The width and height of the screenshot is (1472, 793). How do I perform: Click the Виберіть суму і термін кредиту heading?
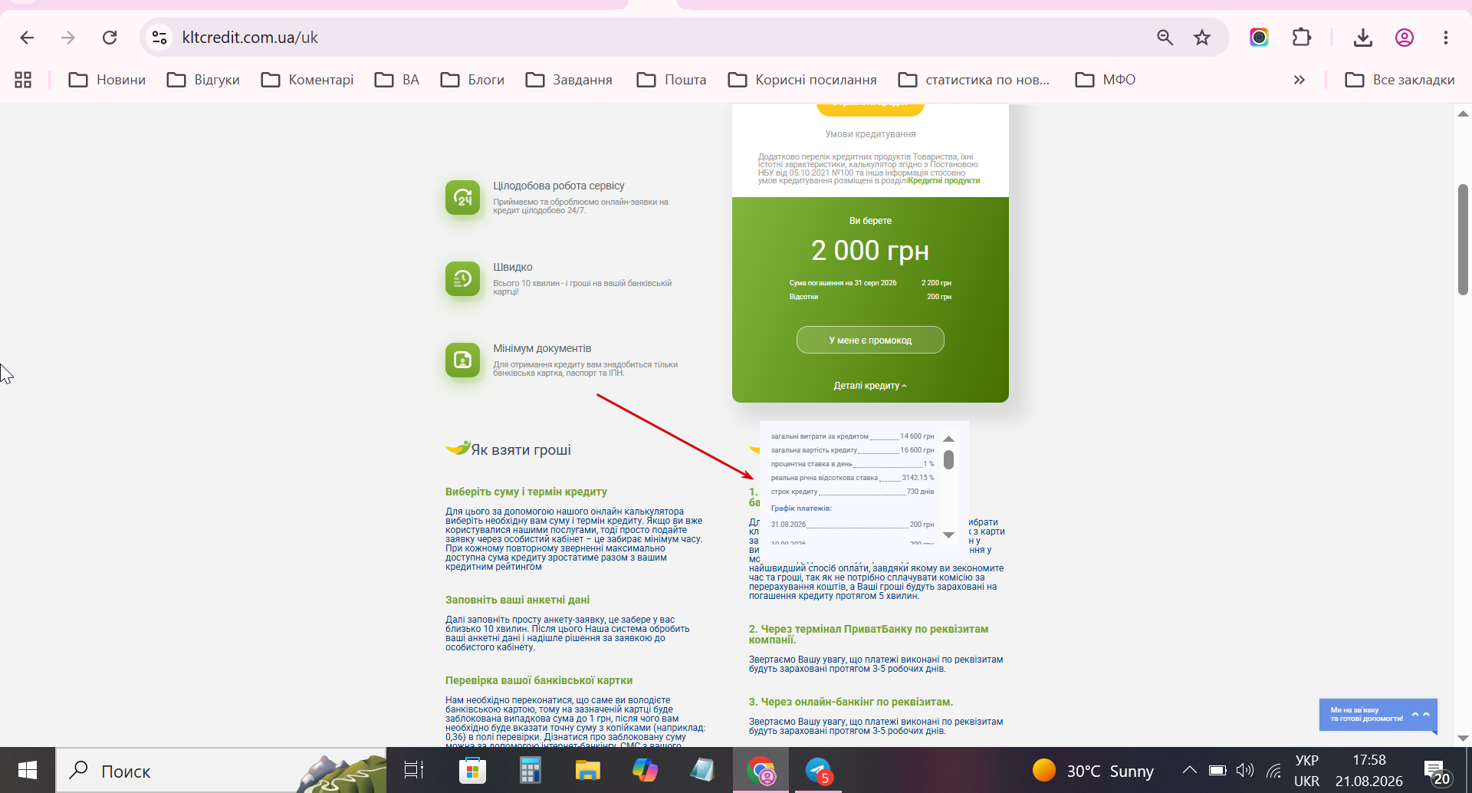click(x=526, y=492)
